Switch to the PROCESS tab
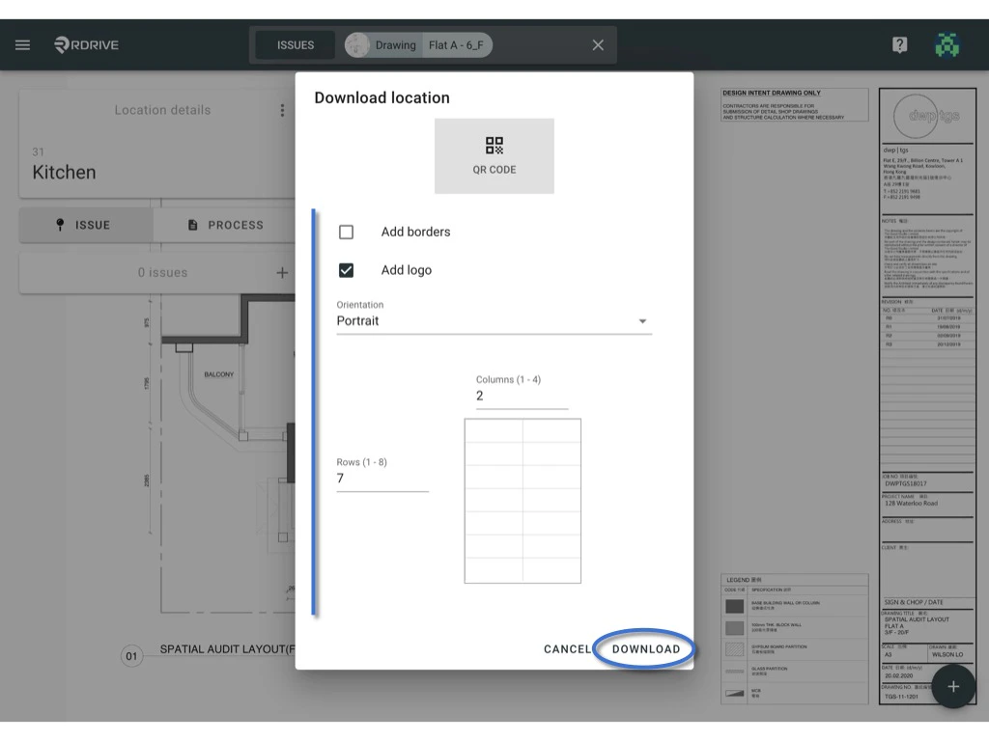 click(224, 224)
